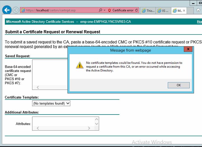Click the 'Submit a Certificate Request or Renewal Request' heading
This screenshot has width=202, height=147.
click(53, 32)
